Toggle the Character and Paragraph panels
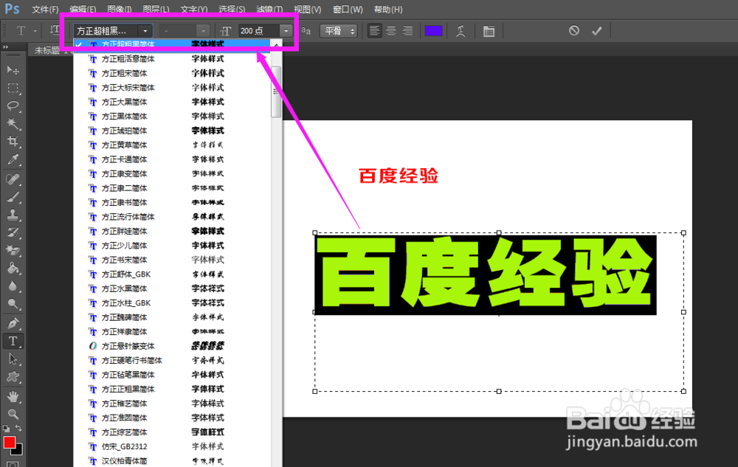Screen dimensions: 738x467 click(x=489, y=30)
